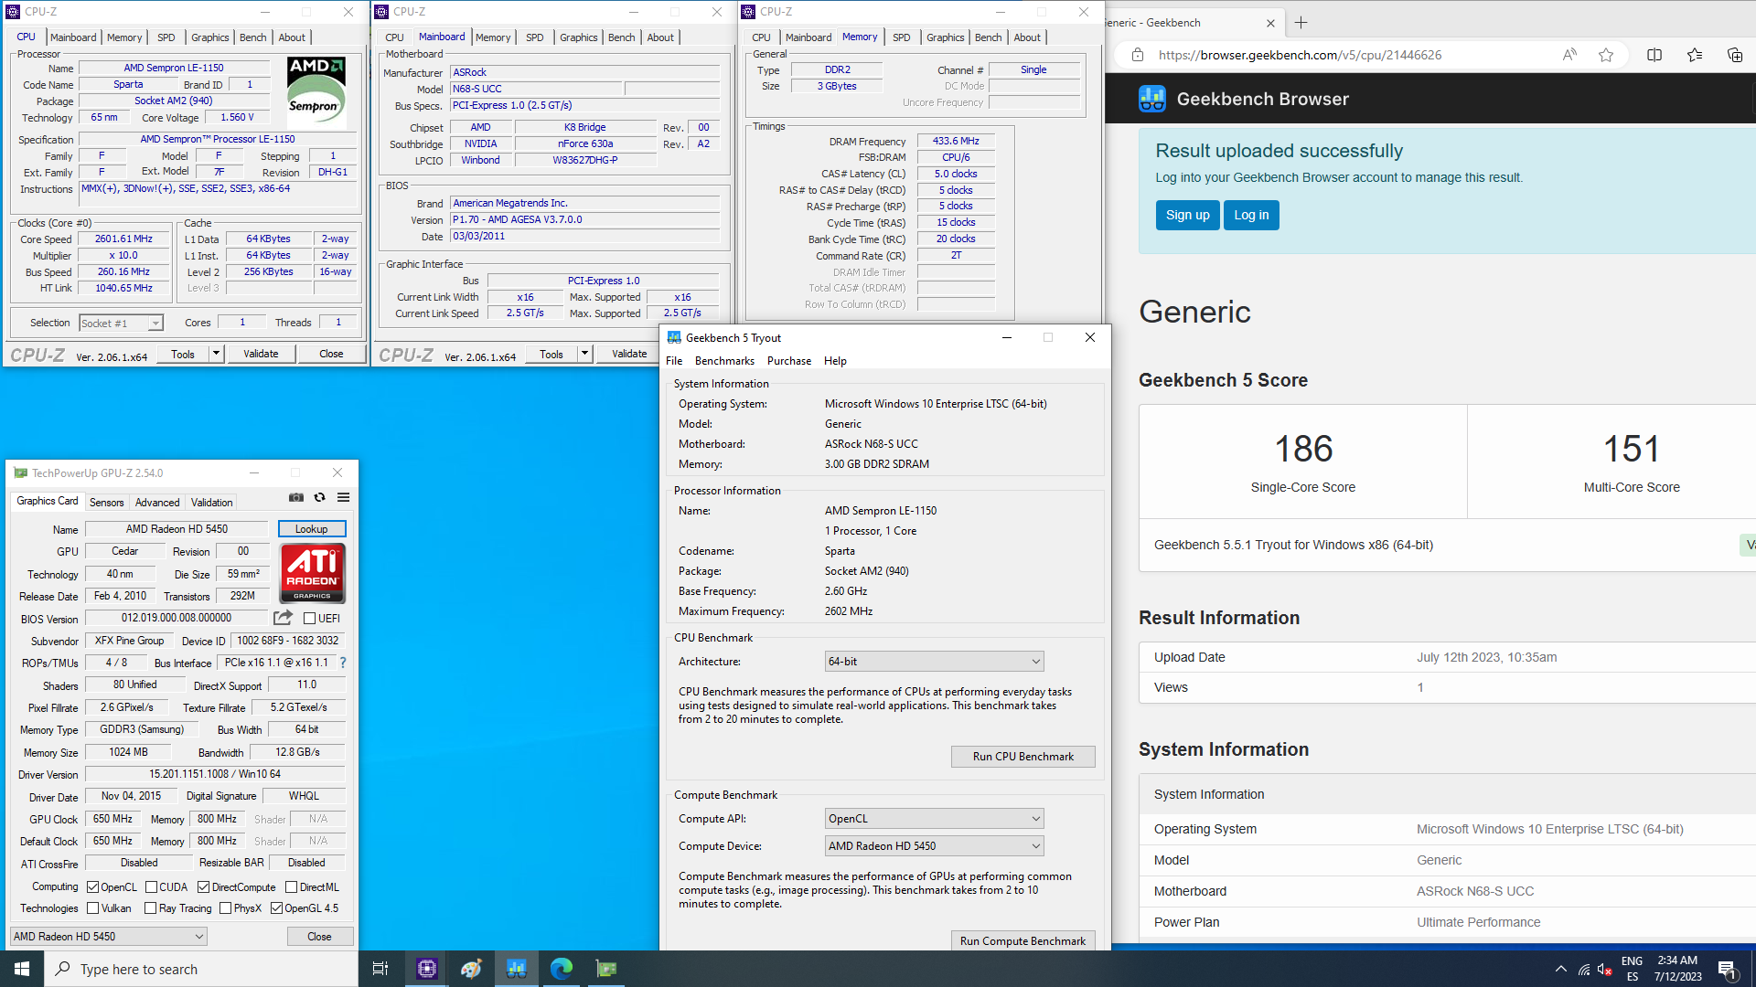Screen dimensions: 1756x987
Task: Click the Geekbench Browser logo
Action: point(1152,99)
